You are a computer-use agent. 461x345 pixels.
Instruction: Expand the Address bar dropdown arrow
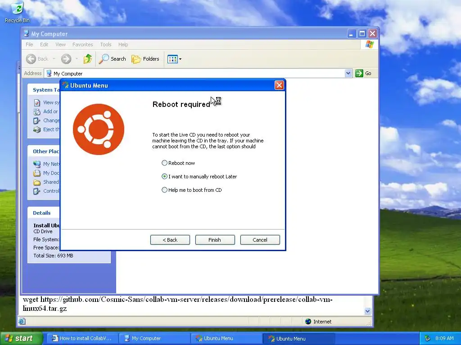click(x=348, y=73)
